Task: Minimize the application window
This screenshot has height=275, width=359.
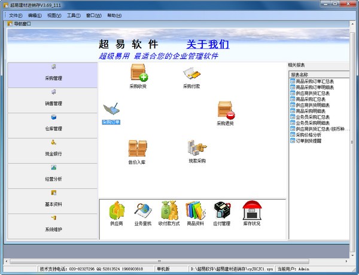Action: [x=326, y=4]
